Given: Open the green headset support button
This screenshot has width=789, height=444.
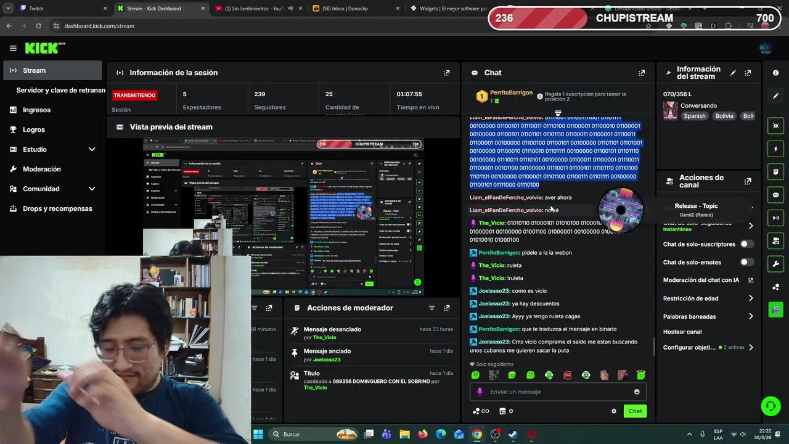Looking at the screenshot, I should pyautogui.click(x=771, y=406).
